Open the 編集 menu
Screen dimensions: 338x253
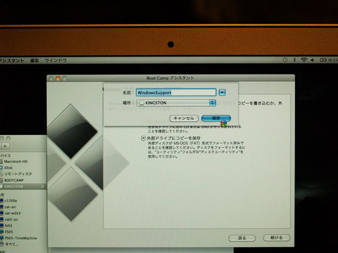pos(34,60)
